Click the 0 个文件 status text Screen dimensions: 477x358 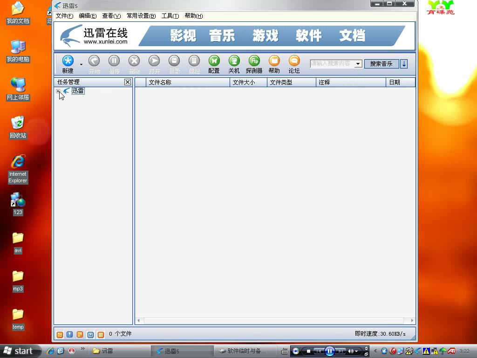click(120, 334)
